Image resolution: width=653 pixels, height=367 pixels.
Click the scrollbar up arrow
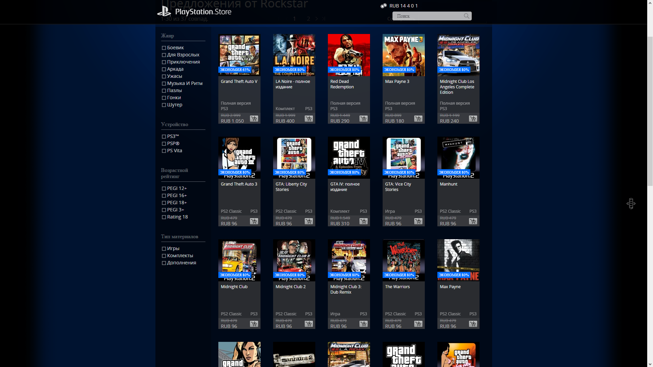[x=650, y=3]
